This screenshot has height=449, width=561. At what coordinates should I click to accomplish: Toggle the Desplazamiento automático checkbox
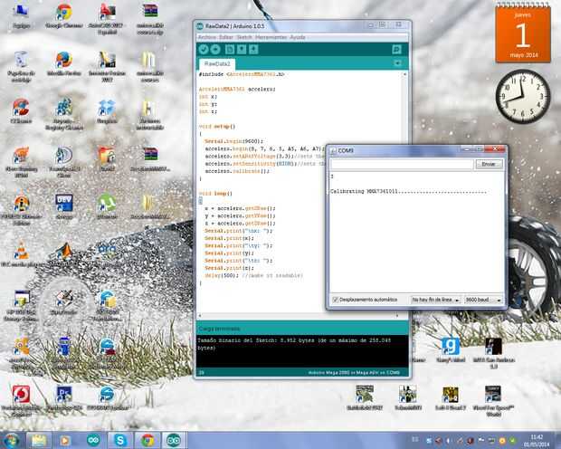(335, 300)
